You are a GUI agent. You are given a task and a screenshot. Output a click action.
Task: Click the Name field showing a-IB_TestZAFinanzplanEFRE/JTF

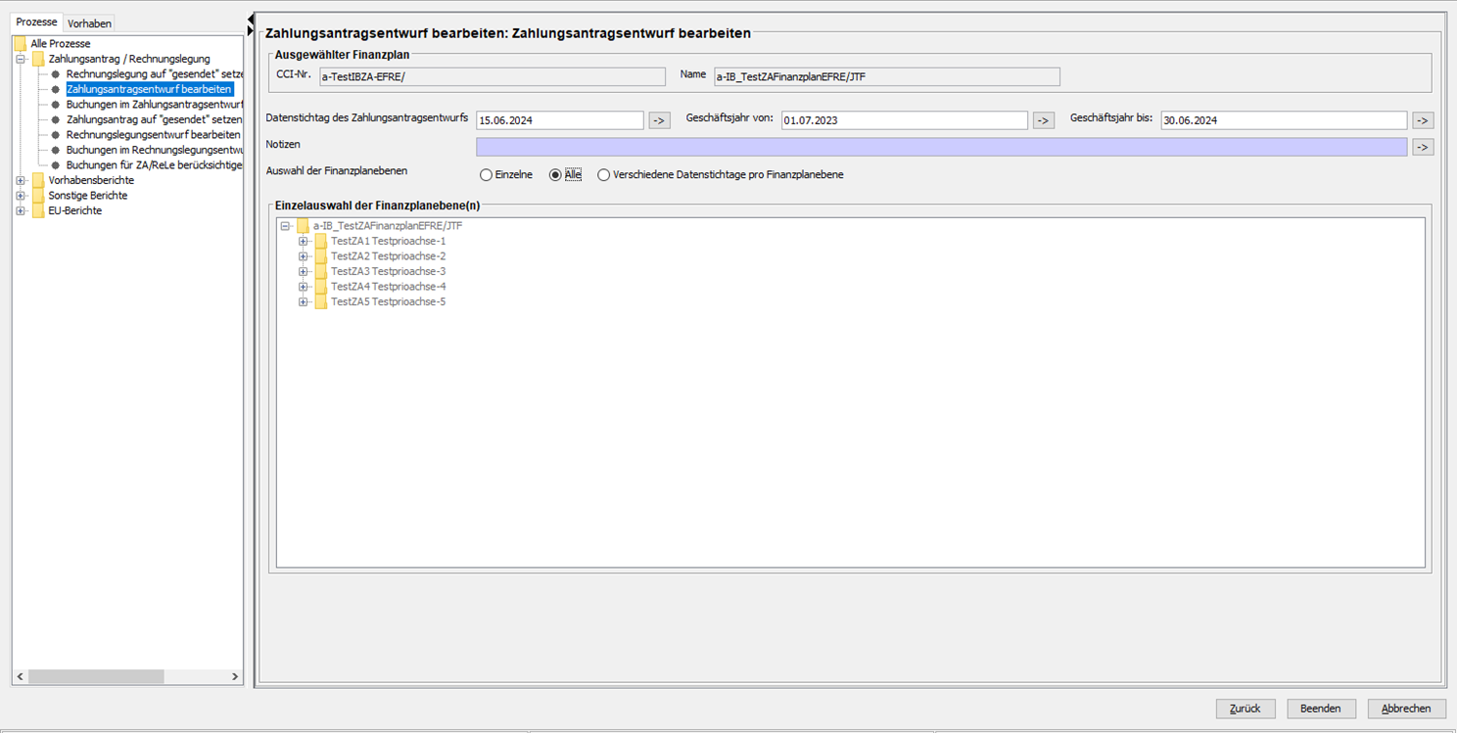point(887,76)
